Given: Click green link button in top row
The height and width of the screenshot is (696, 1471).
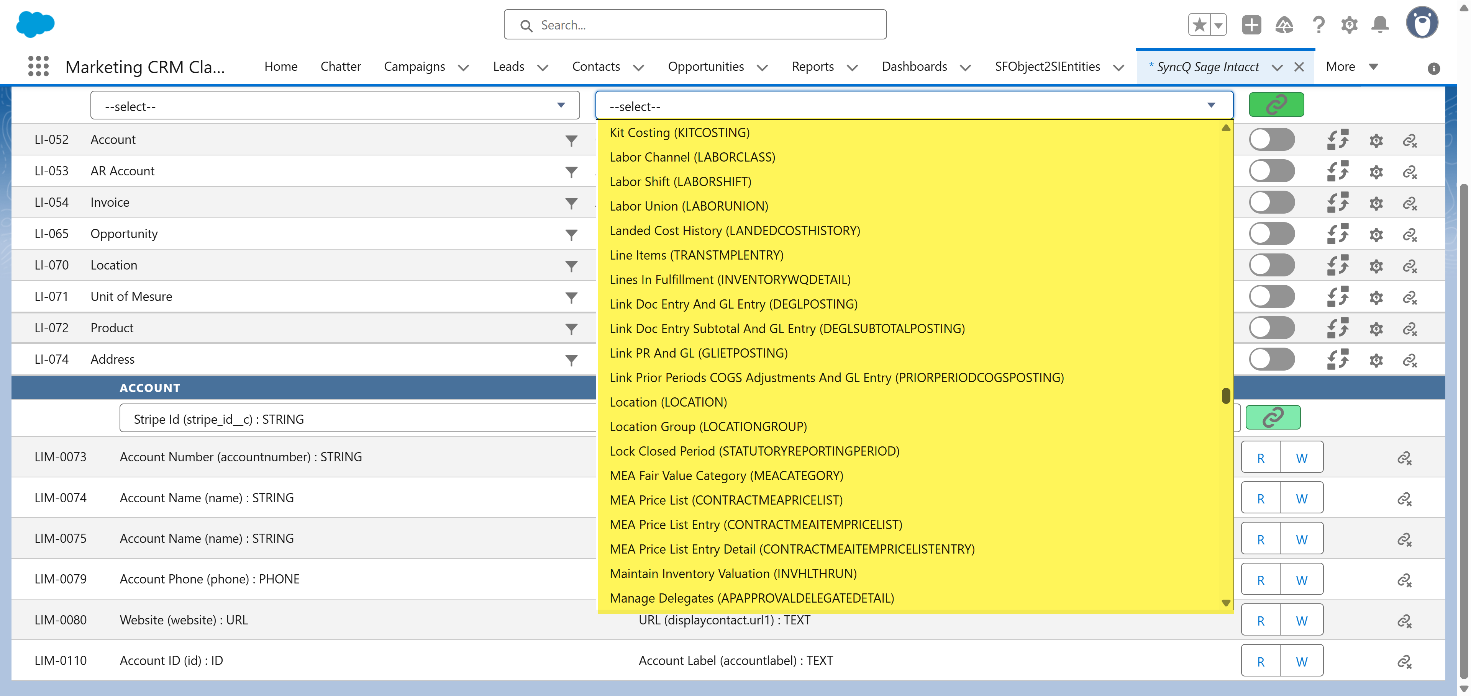Looking at the screenshot, I should tap(1276, 105).
